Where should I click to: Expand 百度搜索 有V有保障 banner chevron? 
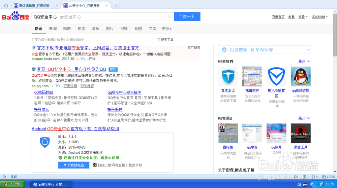click(309, 50)
